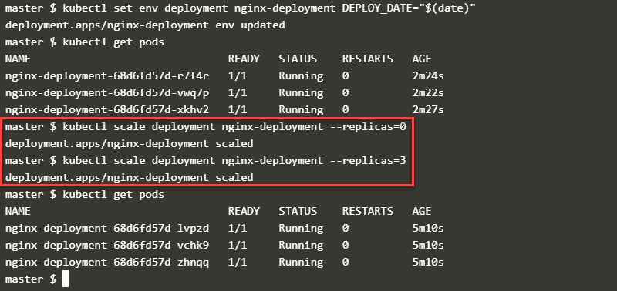
Task: Click READY value 1/1 for vwq7p pod
Action: coord(238,92)
